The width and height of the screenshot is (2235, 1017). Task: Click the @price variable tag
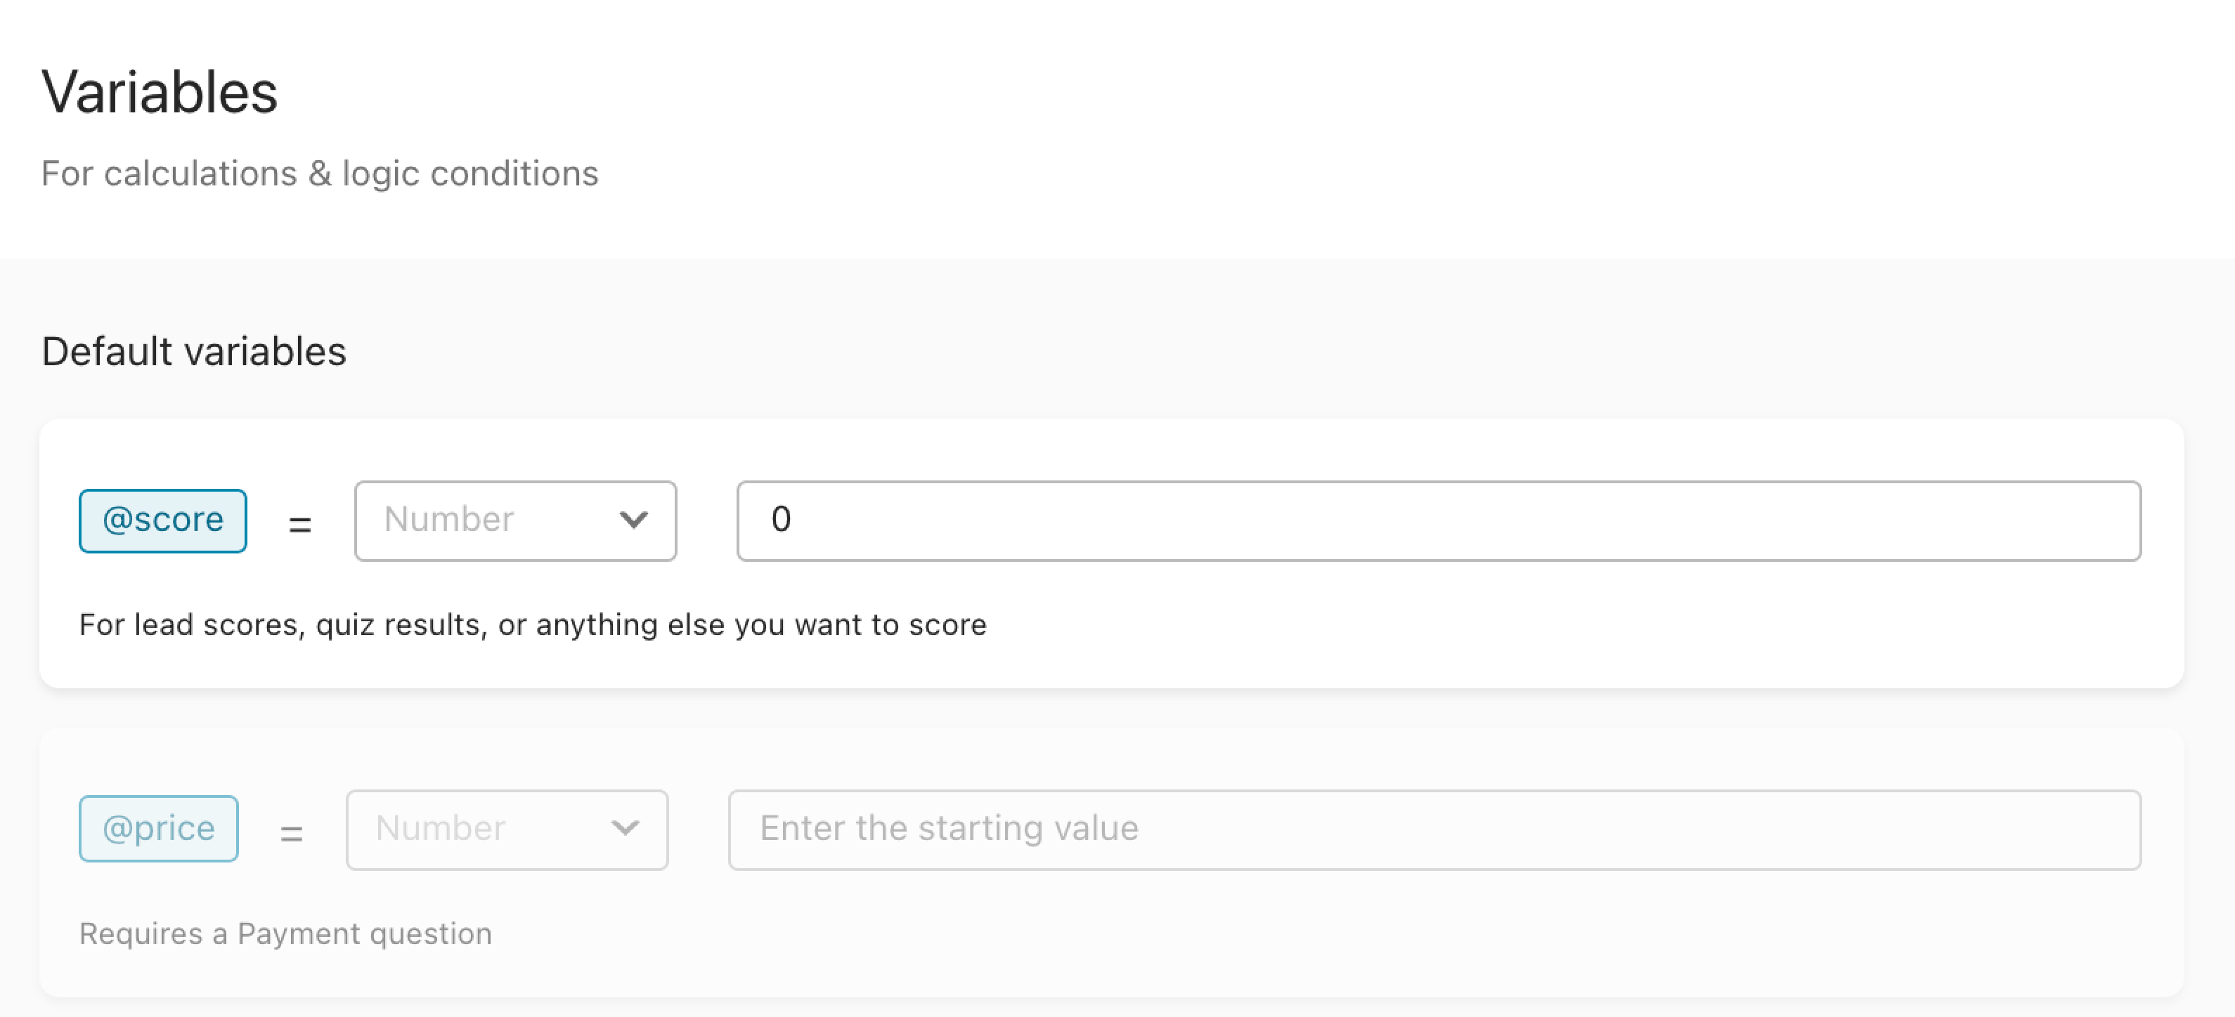click(x=159, y=828)
